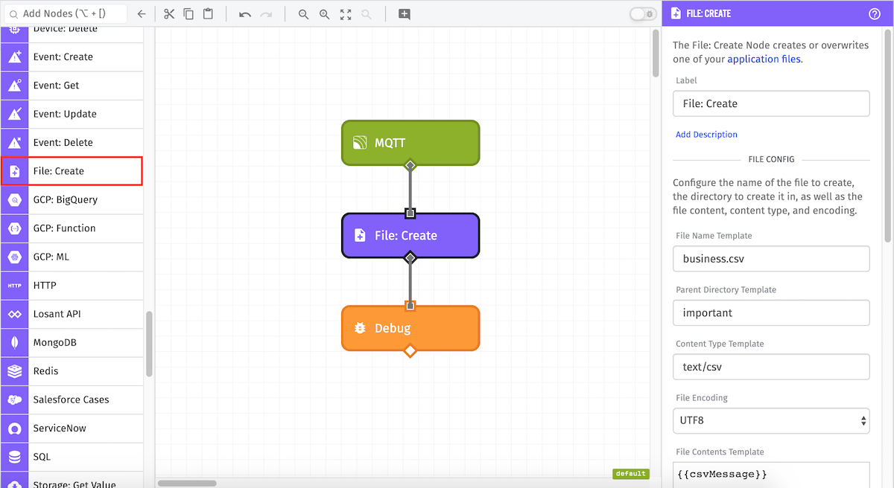The image size is (894, 488).
Task: Select Device: Delete node in palette
Action: point(72,34)
